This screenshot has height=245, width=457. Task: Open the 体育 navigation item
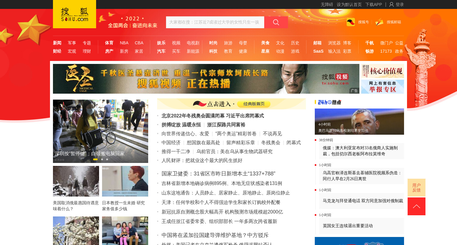[109, 43]
